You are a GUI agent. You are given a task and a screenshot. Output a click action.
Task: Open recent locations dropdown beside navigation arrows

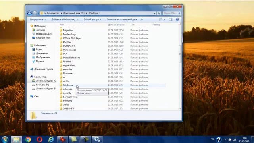38,13
